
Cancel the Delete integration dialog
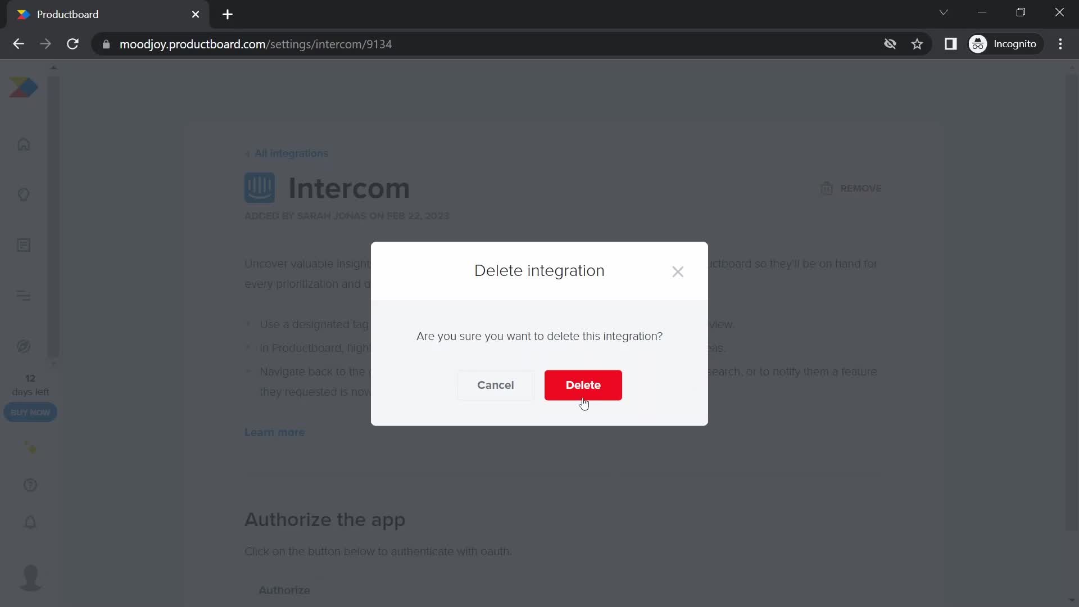495,385
